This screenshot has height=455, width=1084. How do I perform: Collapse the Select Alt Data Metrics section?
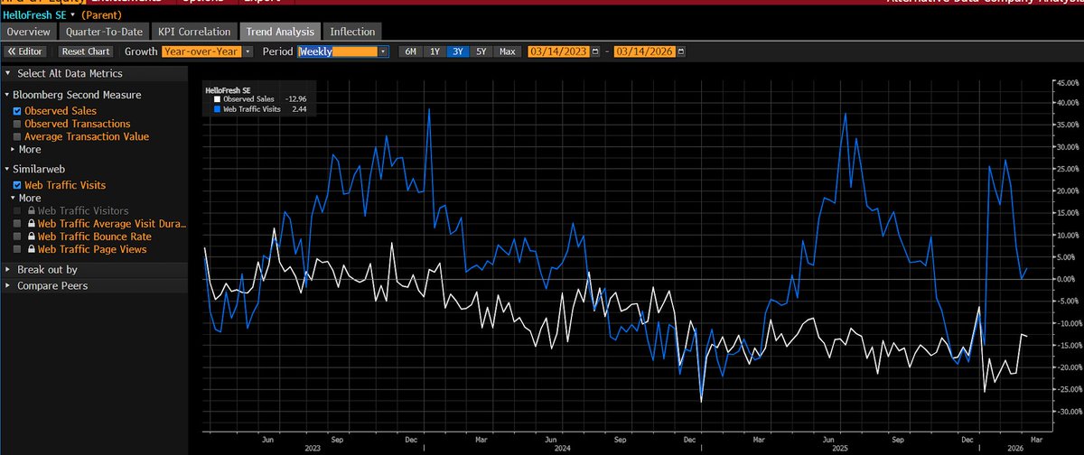coord(8,74)
